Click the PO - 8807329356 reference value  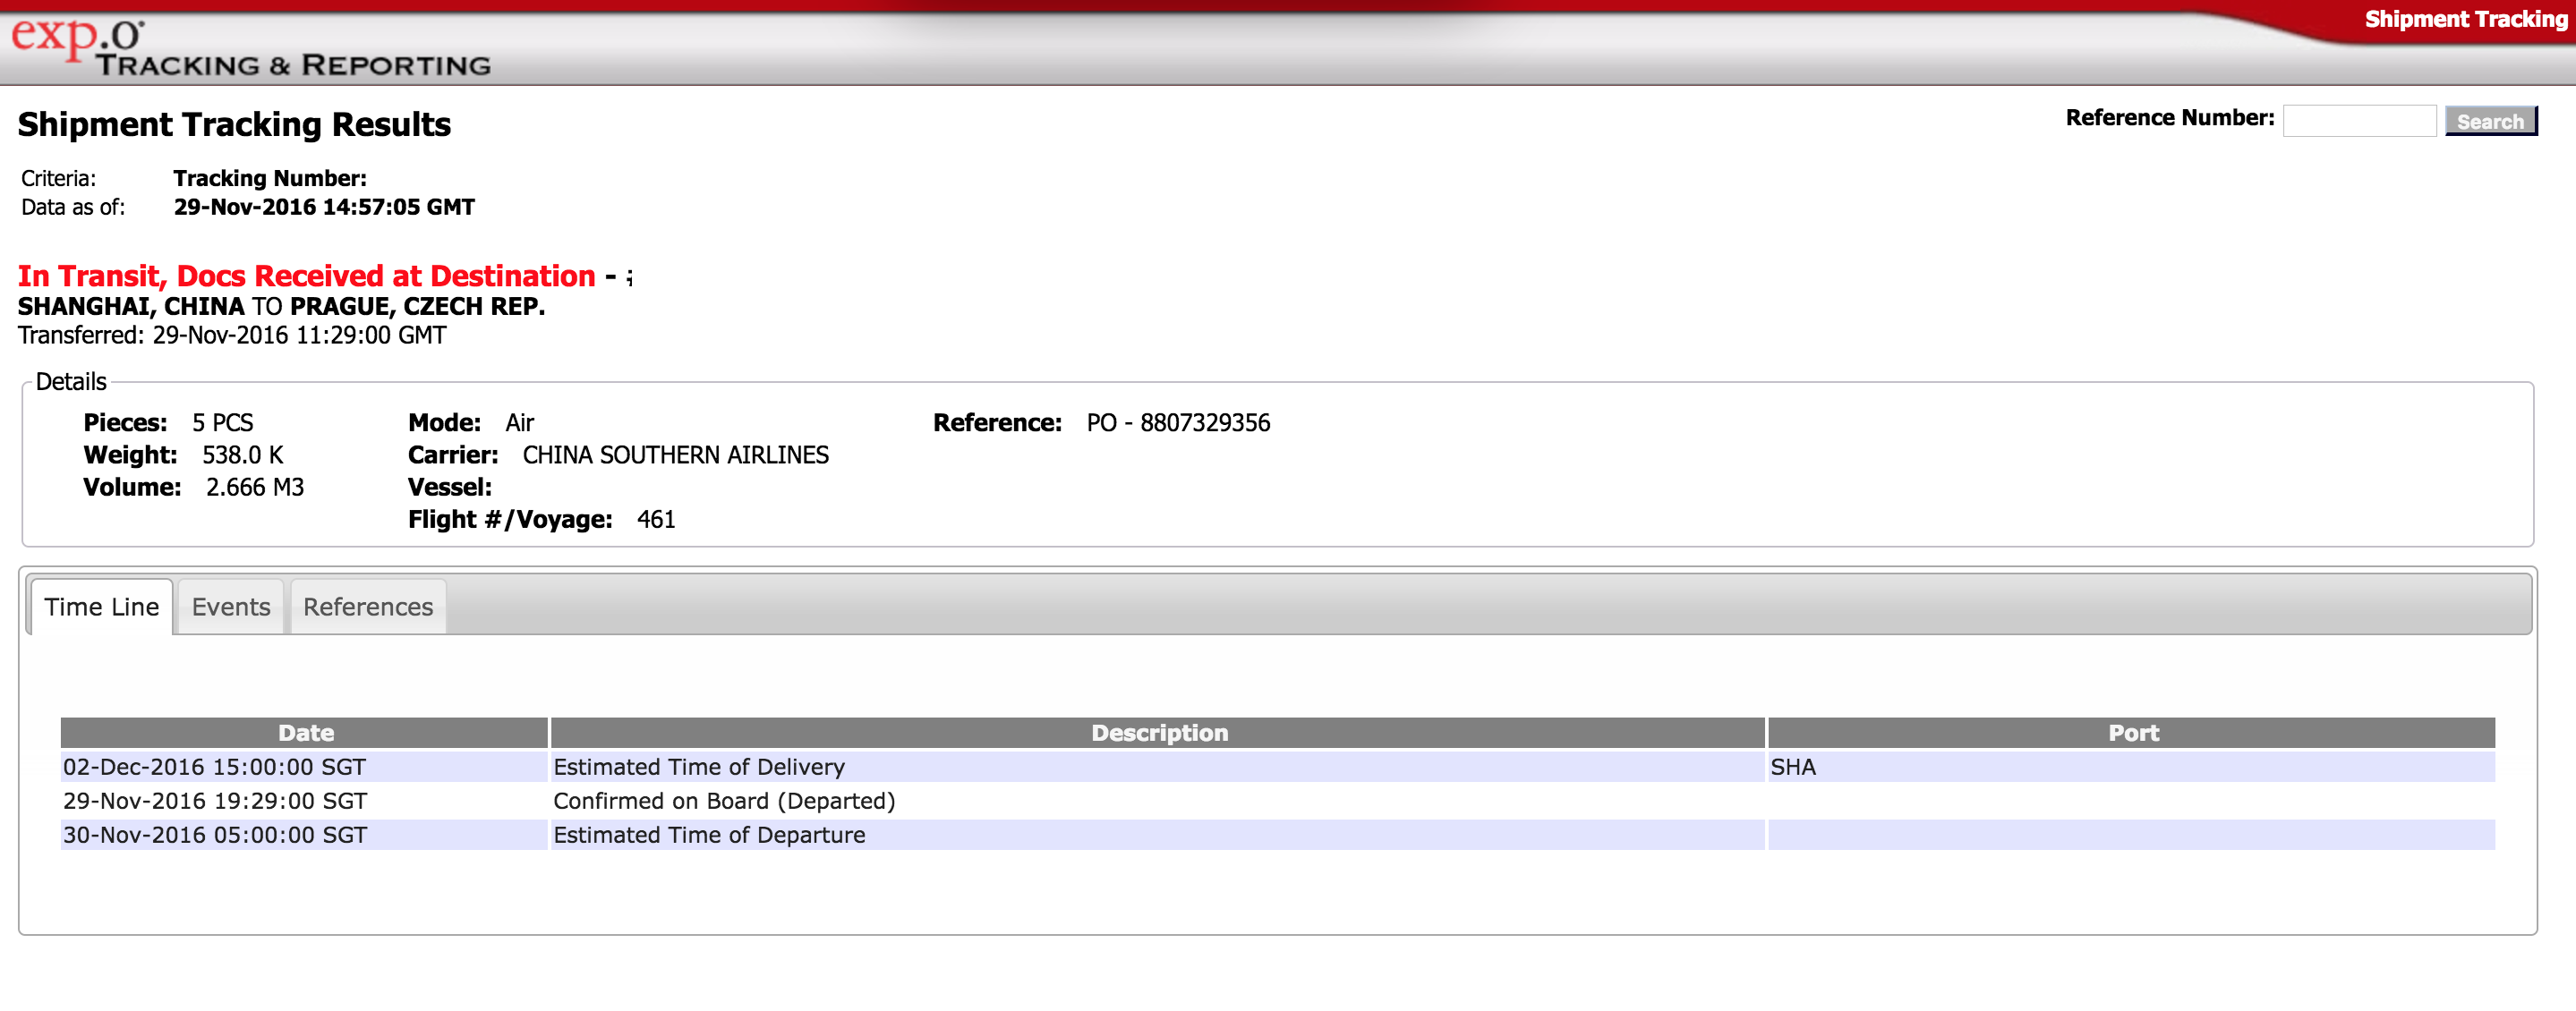(1178, 423)
